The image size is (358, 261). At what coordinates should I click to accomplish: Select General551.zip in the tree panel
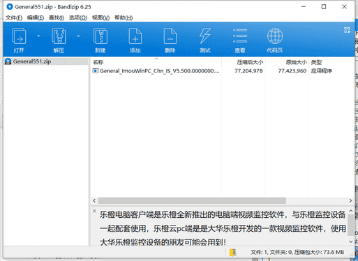[x=32, y=61]
